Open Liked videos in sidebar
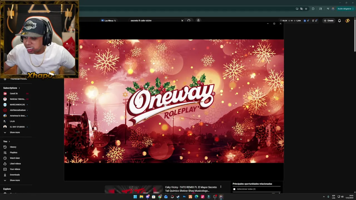The image size is (356, 200). pyautogui.click(x=16, y=164)
